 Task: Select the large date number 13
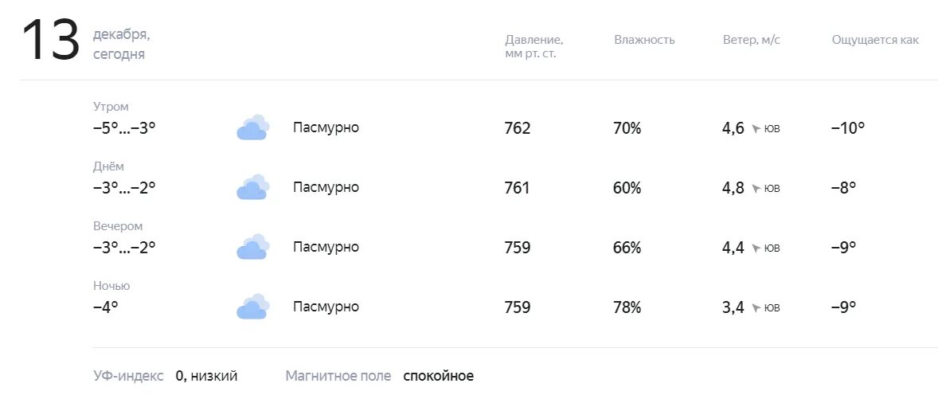click(x=50, y=40)
